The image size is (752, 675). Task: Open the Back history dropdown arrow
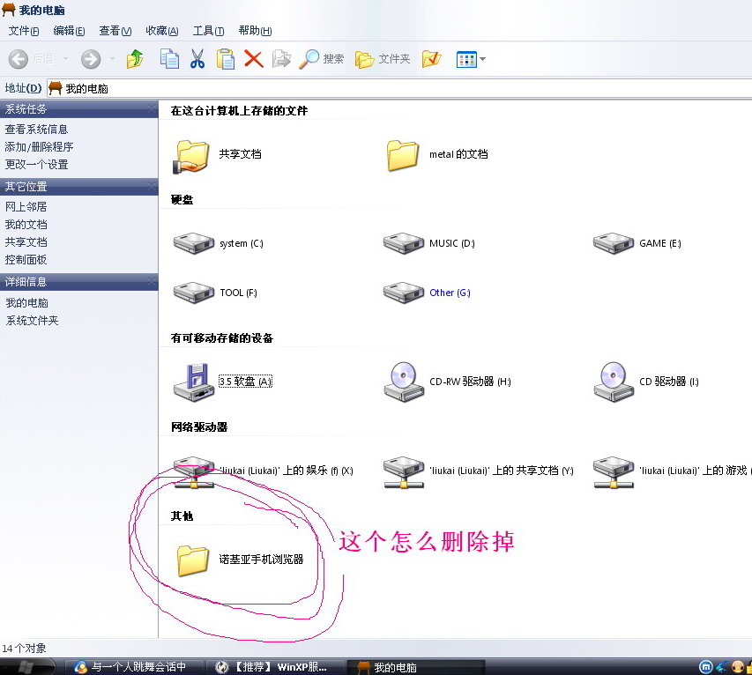[x=66, y=59]
